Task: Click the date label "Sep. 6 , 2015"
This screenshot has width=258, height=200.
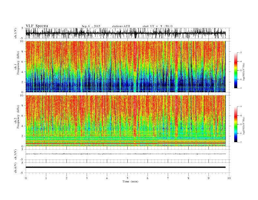Action: pyautogui.click(x=91, y=26)
